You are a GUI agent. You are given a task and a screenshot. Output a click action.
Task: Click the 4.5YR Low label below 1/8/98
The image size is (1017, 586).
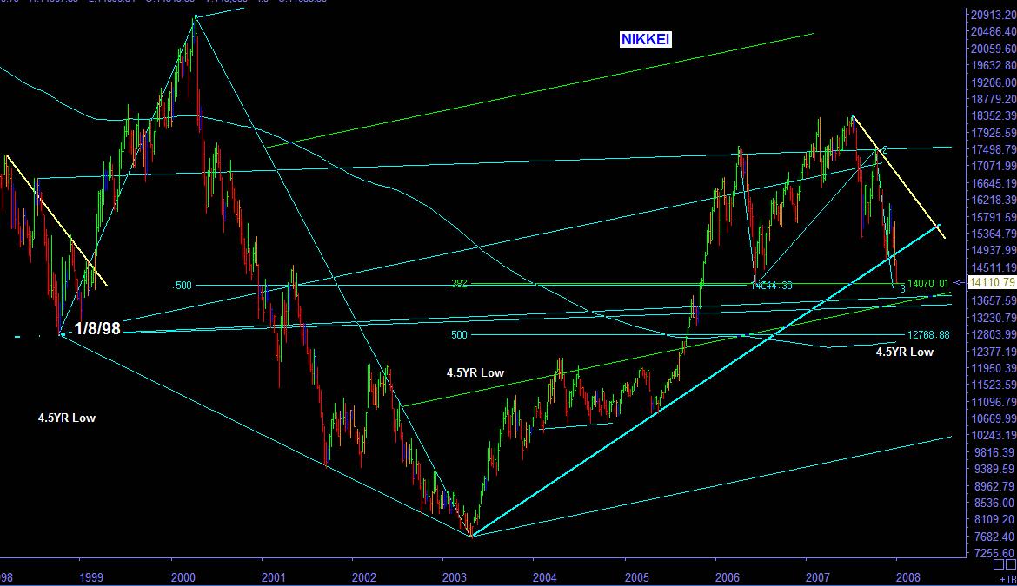(67, 418)
